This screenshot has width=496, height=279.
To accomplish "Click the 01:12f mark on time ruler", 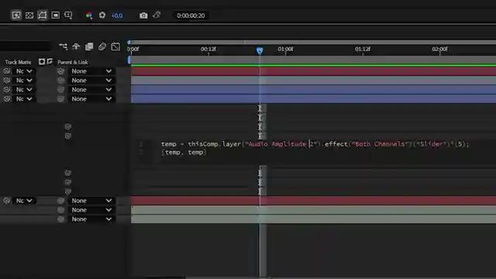I will click(x=363, y=49).
